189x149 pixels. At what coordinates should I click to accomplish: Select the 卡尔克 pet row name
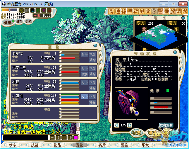tap(17, 54)
